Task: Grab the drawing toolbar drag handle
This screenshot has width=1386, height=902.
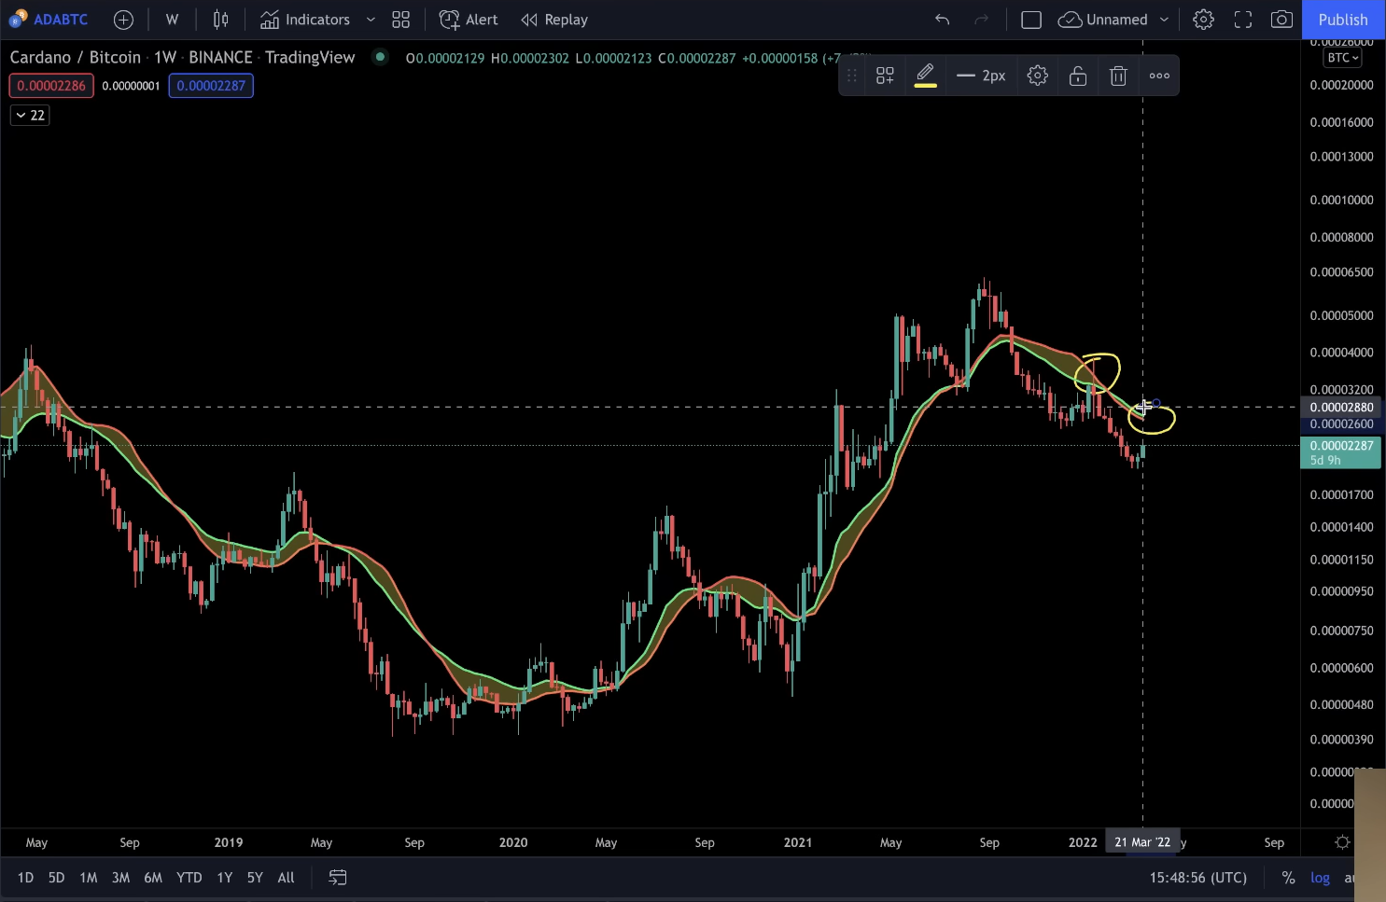Action: pos(851,76)
